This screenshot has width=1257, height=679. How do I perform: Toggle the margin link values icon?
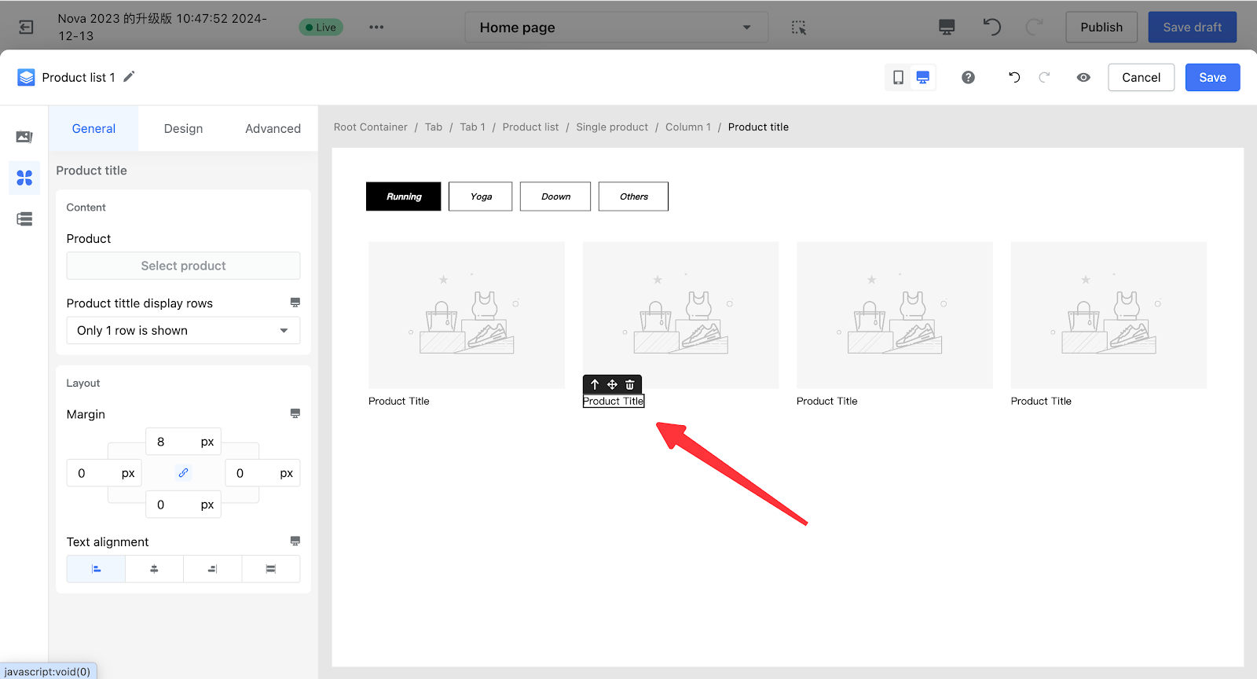(x=183, y=473)
